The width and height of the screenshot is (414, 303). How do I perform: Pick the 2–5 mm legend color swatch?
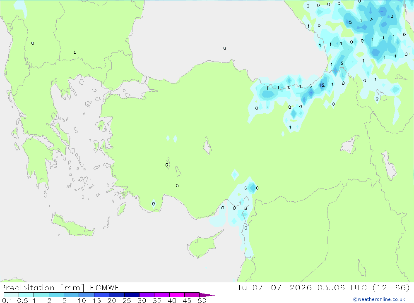[x=56, y=295]
